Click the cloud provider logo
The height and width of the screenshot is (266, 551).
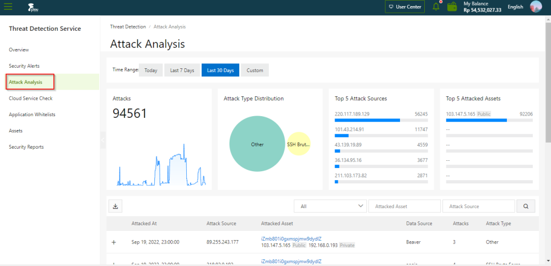click(33, 7)
